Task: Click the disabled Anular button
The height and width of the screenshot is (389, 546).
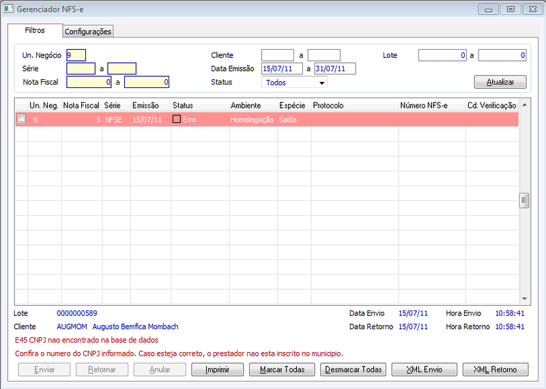Action: 160,369
